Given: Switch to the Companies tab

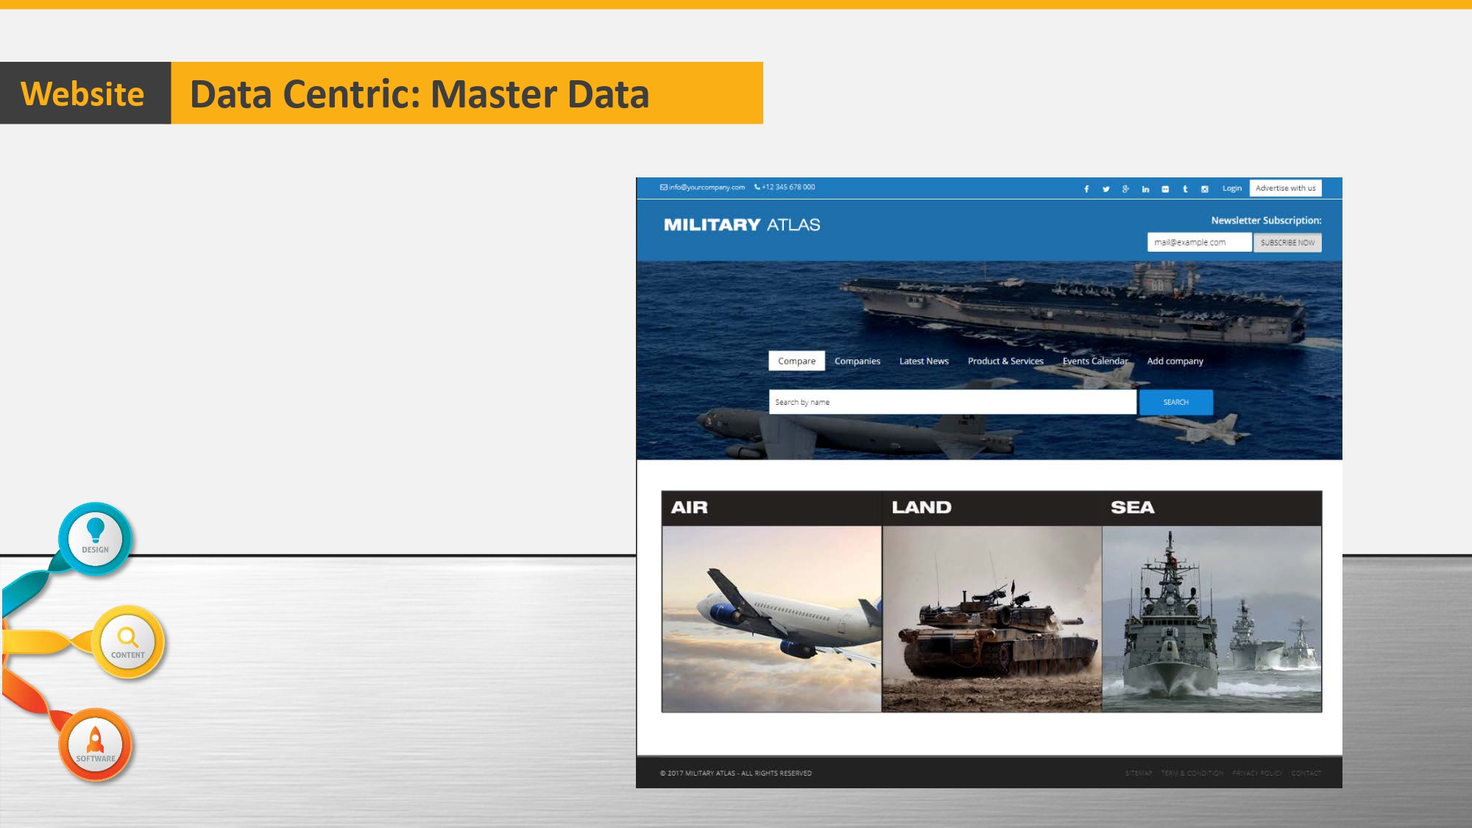Looking at the screenshot, I should (857, 361).
